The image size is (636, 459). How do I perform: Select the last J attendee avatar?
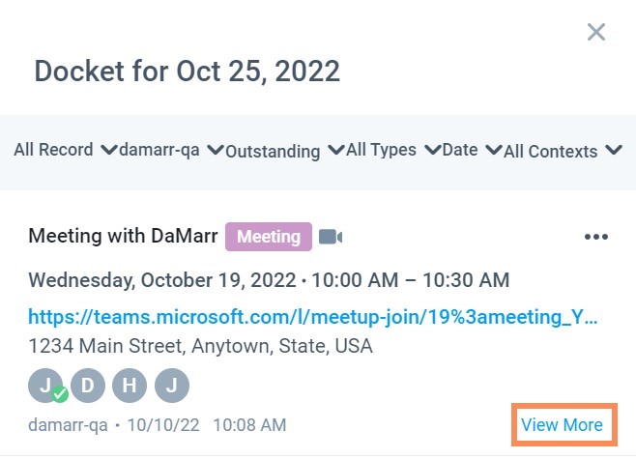172,386
